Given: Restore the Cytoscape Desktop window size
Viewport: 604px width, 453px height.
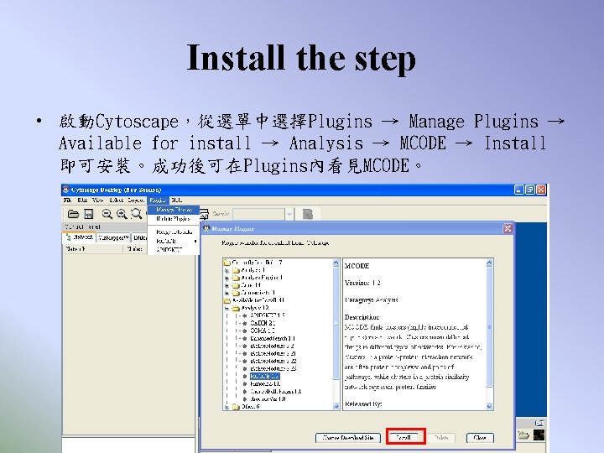Looking at the screenshot, I should pyautogui.click(x=530, y=190).
